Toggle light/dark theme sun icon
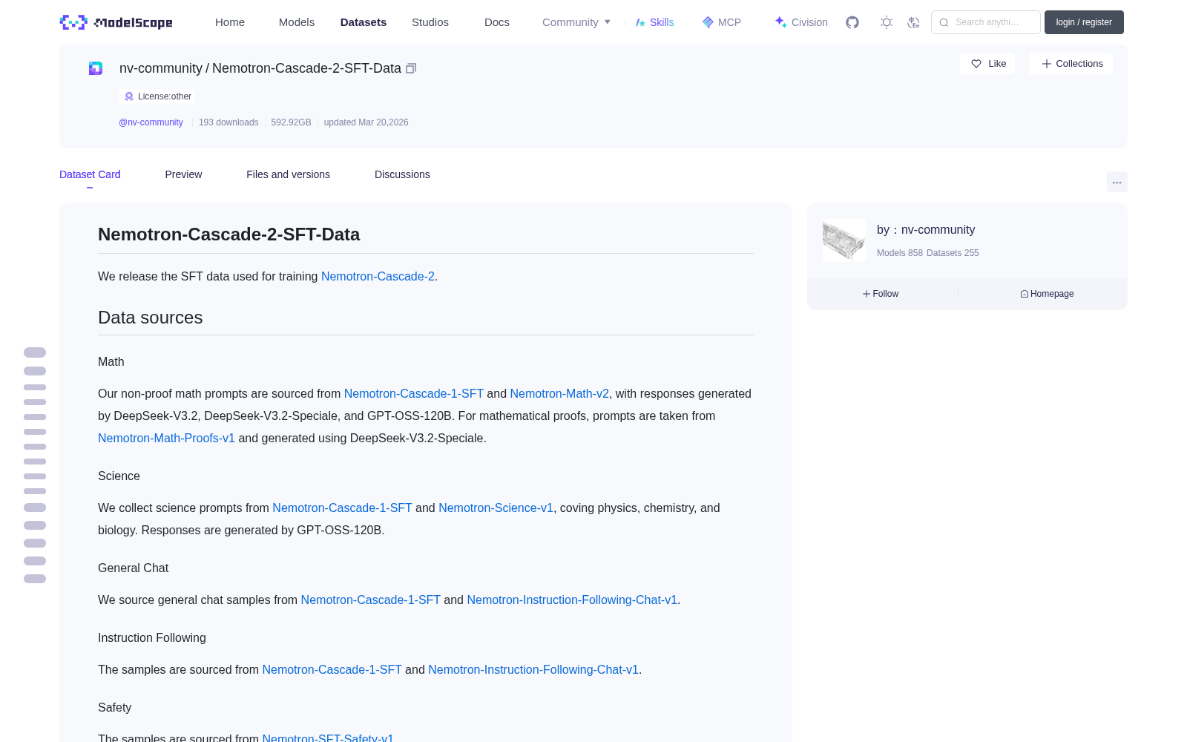Image resolution: width=1187 pixels, height=742 pixels. pos(887,22)
